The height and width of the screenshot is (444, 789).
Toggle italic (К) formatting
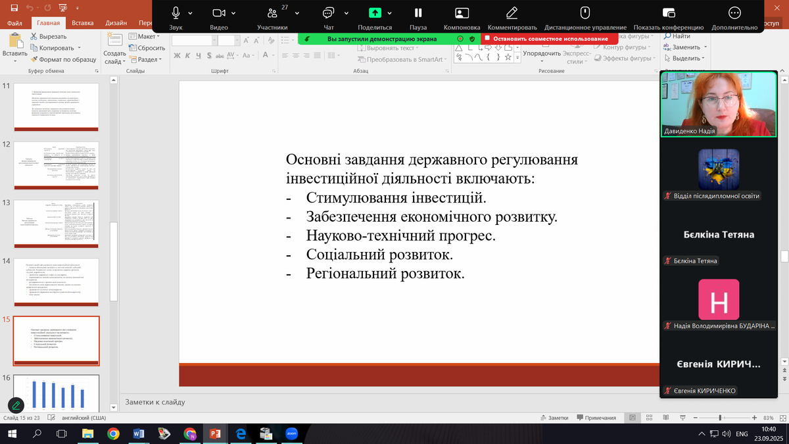point(189,56)
